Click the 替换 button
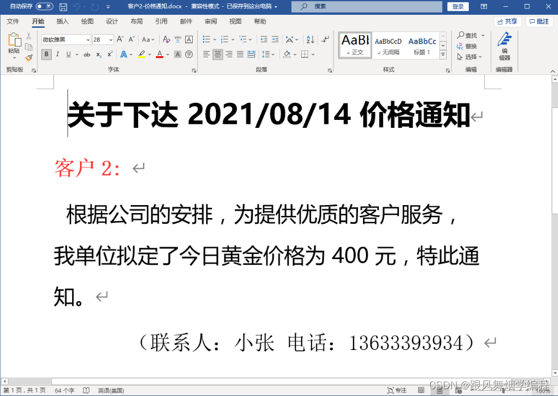The height and width of the screenshot is (396, 558). point(467,46)
